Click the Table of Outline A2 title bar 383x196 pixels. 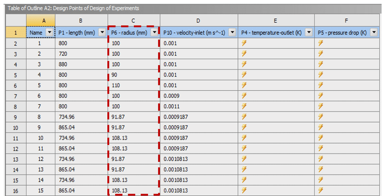[x=193, y=9]
